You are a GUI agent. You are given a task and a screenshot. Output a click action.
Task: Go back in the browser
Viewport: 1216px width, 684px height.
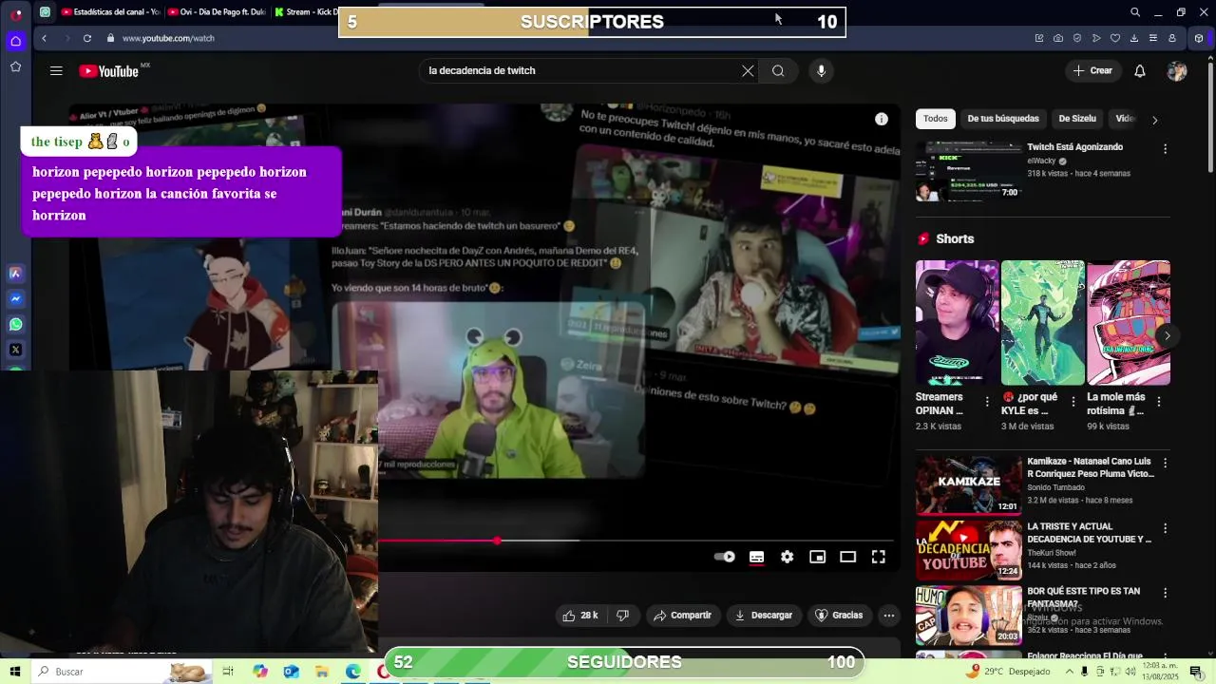(x=44, y=38)
